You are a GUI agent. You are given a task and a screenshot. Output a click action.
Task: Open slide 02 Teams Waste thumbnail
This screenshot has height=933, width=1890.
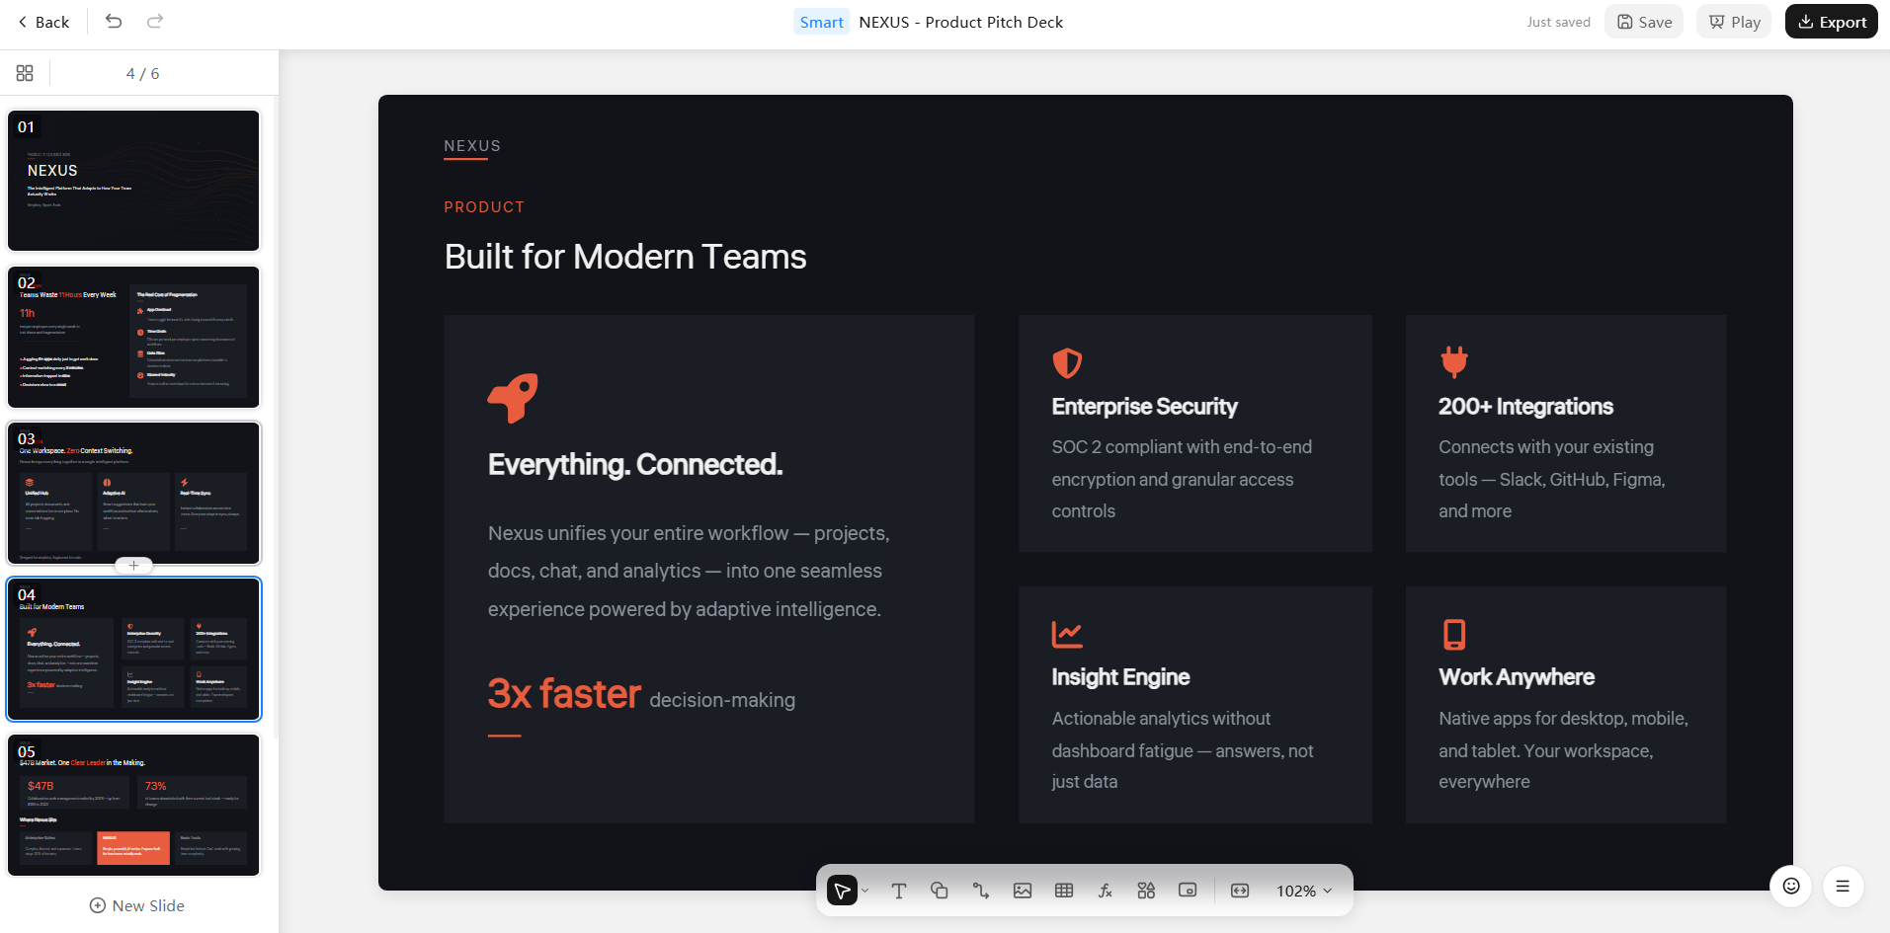[133, 337]
